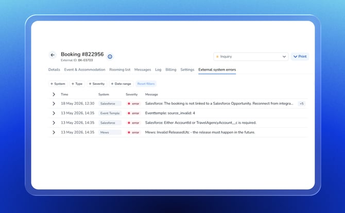Click the Time column header
This screenshot has width=345, height=213.
tap(64, 94)
